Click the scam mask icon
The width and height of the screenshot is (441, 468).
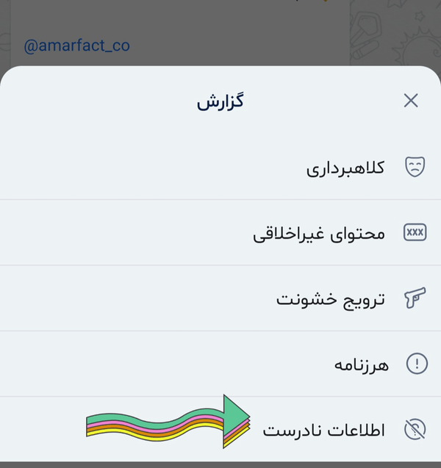click(415, 167)
